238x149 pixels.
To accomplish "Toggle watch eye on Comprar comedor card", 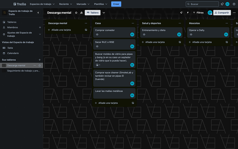I will 97,35.
